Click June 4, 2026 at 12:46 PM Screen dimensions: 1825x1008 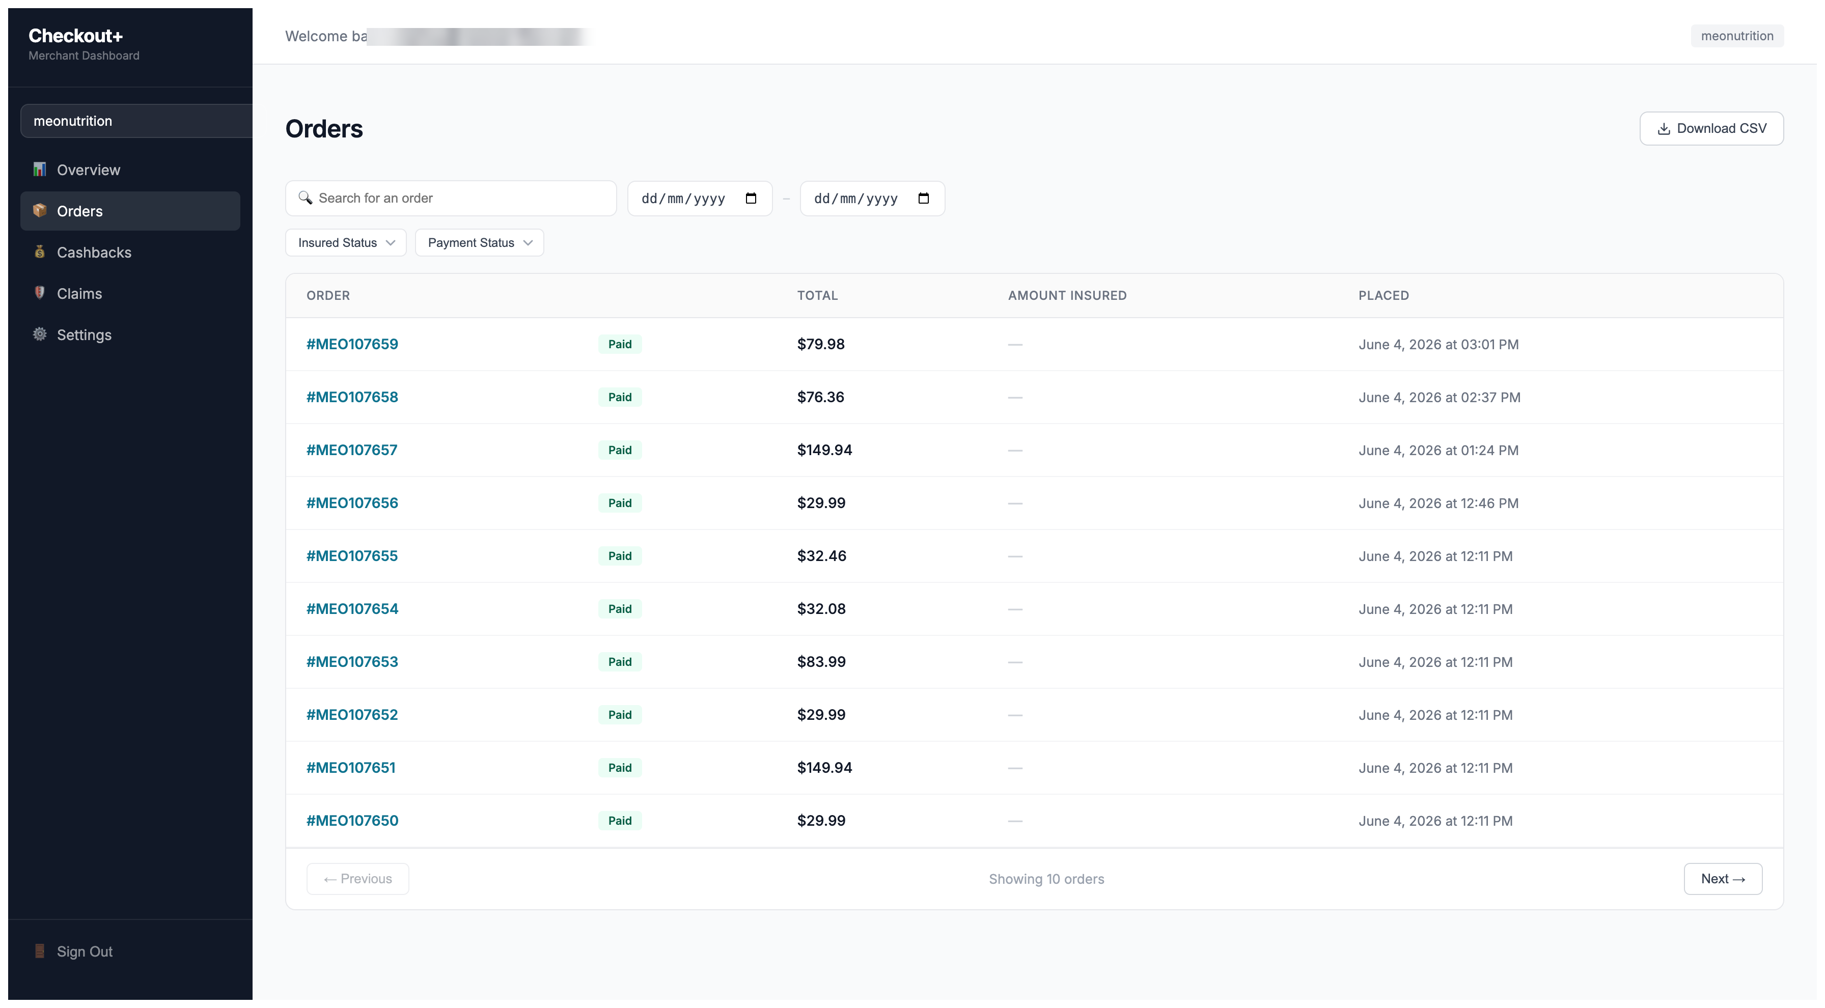pyautogui.click(x=1438, y=503)
